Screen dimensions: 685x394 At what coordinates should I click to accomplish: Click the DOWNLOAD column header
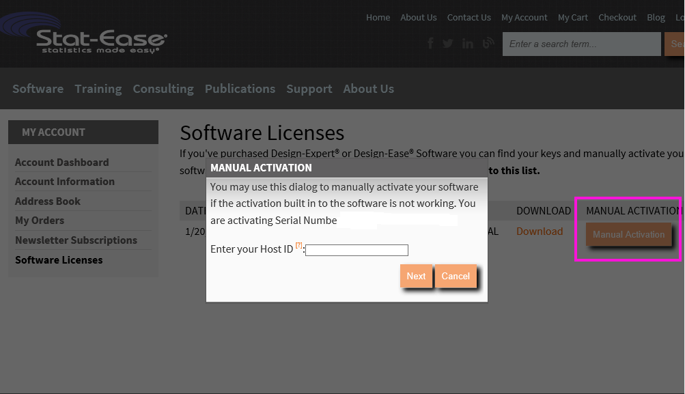click(544, 210)
